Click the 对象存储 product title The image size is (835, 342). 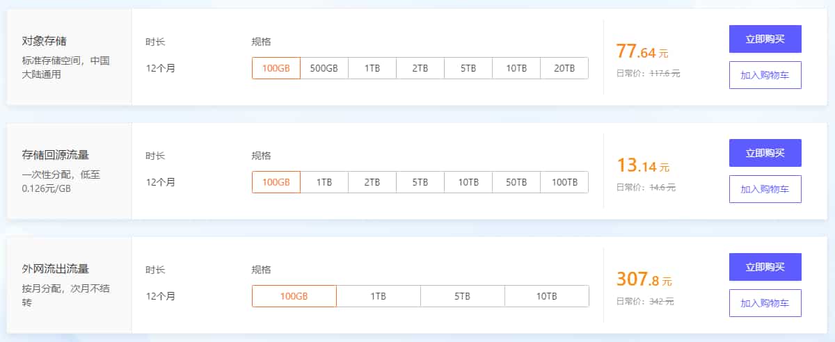[45, 41]
